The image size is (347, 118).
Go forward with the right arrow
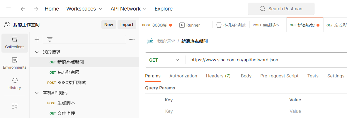click(x=36, y=9)
